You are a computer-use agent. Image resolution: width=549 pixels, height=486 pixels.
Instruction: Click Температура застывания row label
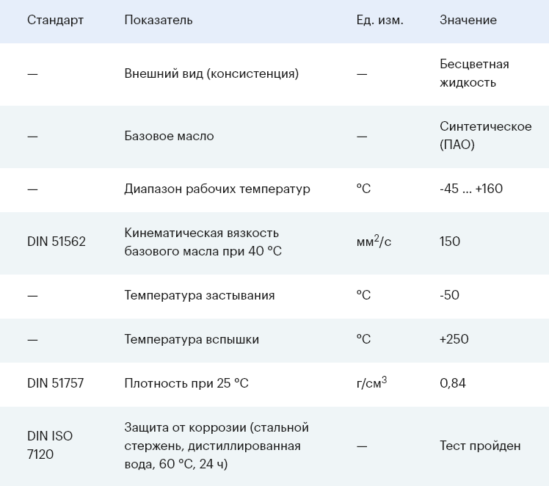pyautogui.click(x=200, y=295)
